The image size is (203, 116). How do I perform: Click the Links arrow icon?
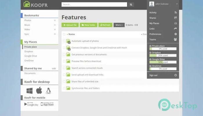click(x=175, y=29)
